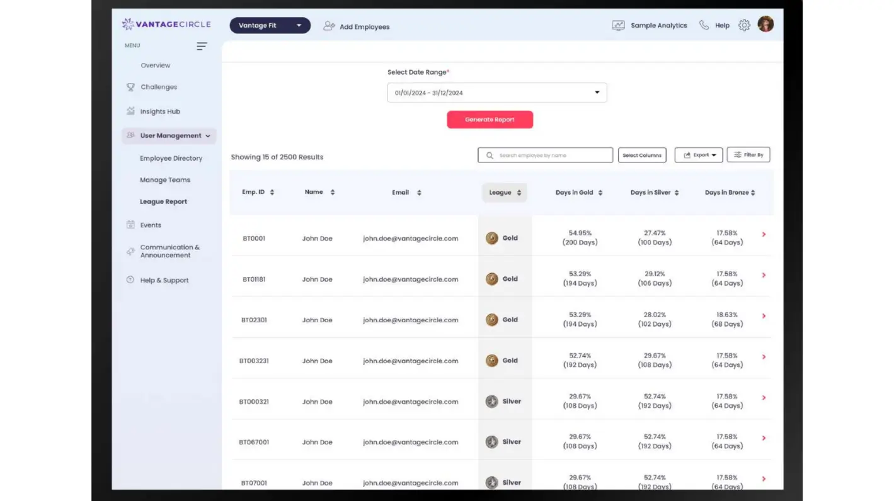Viewport: 894px width, 501px height.
Task: Go to Insights Hub in the sidebar
Action: [x=160, y=111]
